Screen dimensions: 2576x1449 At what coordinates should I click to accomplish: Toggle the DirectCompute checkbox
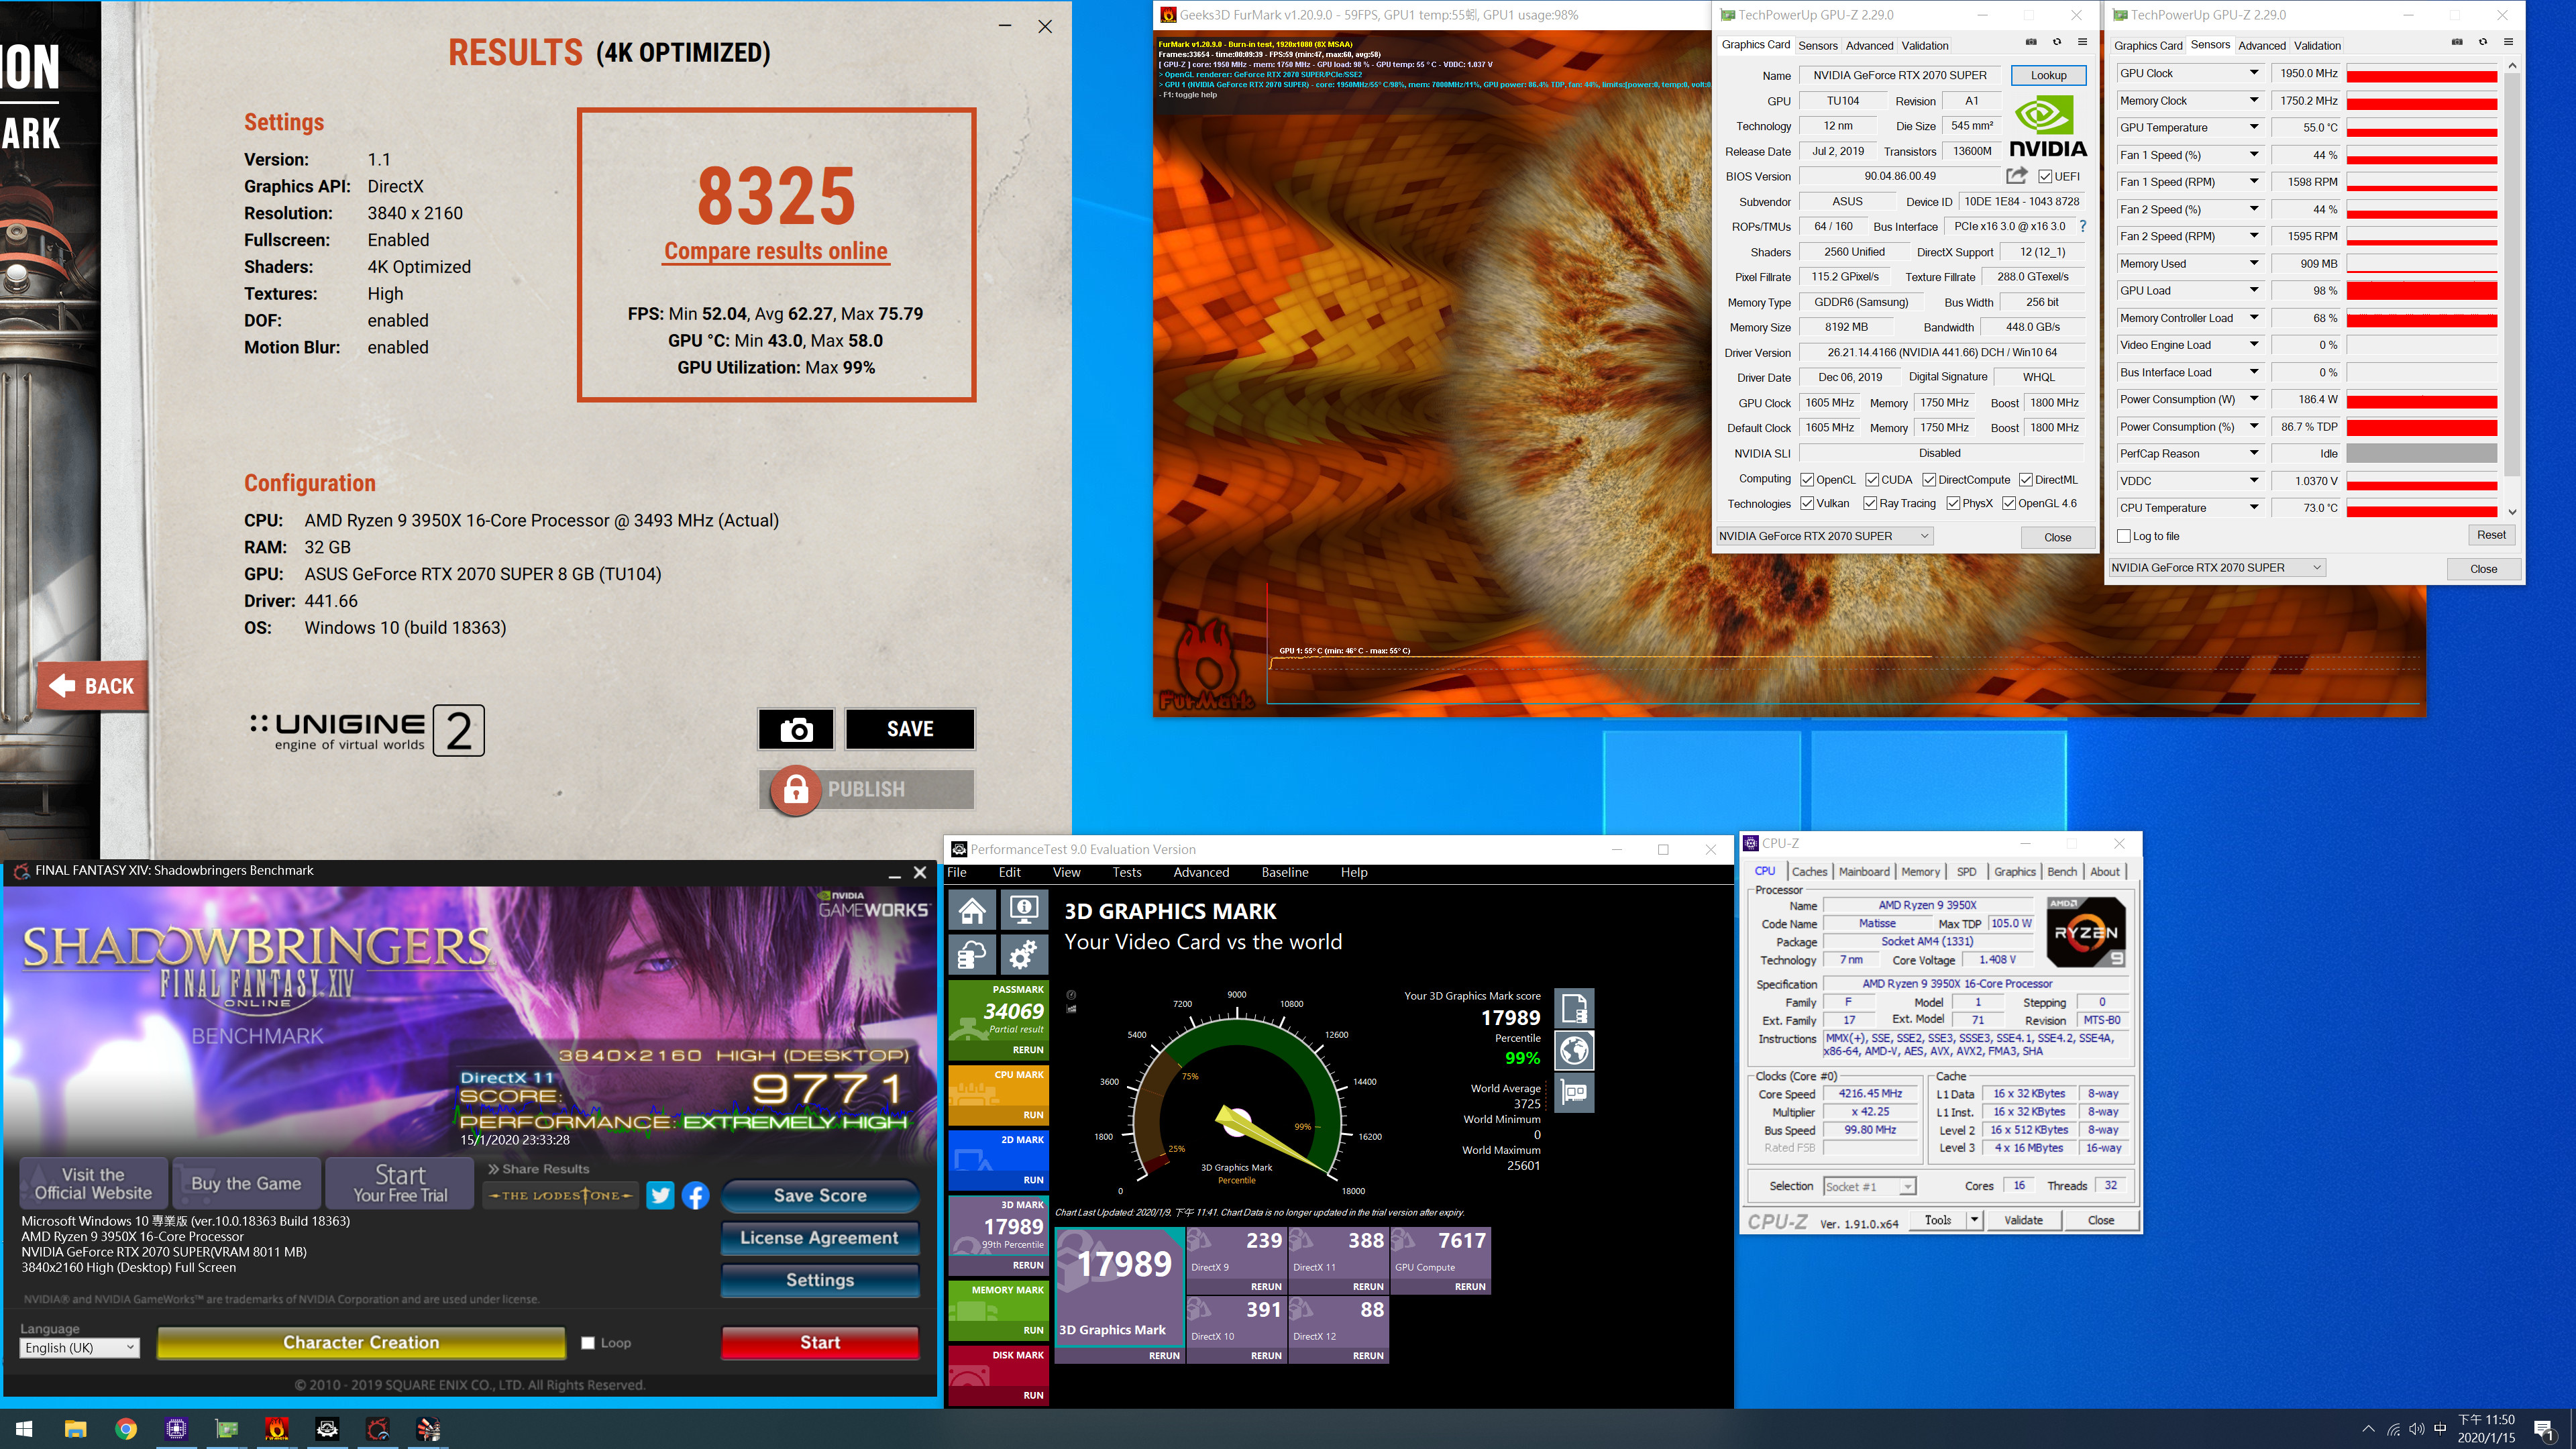click(1929, 480)
